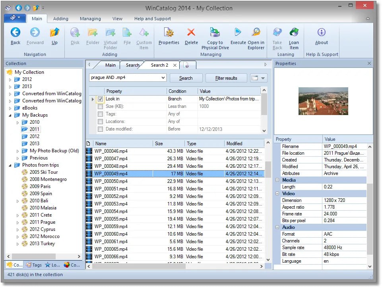Select file WP_000053.mp4 in results
The image size is (382, 288).
111,204
